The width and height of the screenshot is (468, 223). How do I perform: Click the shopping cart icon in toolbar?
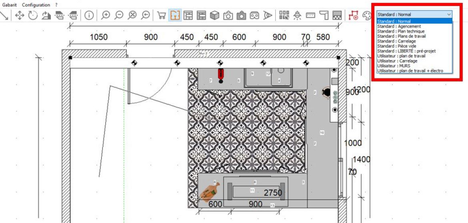pos(162,15)
